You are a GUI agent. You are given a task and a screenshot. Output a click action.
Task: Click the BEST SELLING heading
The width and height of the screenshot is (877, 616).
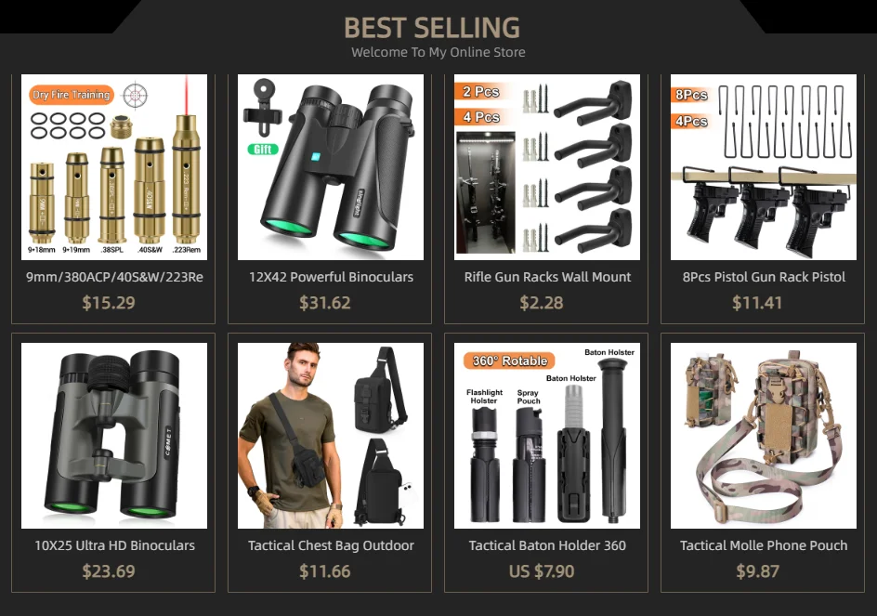[432, 28]
